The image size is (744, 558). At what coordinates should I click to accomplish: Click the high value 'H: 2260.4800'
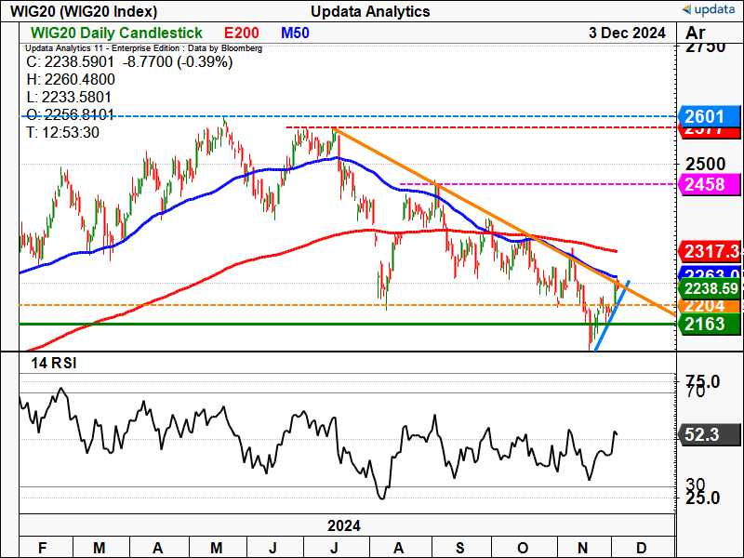[71, 79]
